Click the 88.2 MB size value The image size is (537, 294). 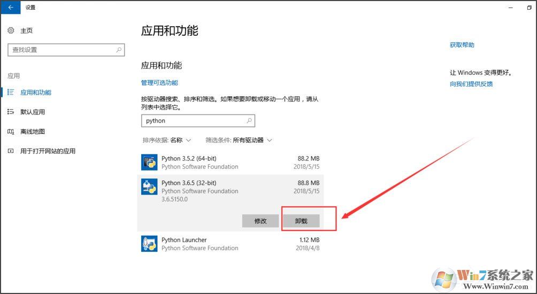[x=309, y=158]
